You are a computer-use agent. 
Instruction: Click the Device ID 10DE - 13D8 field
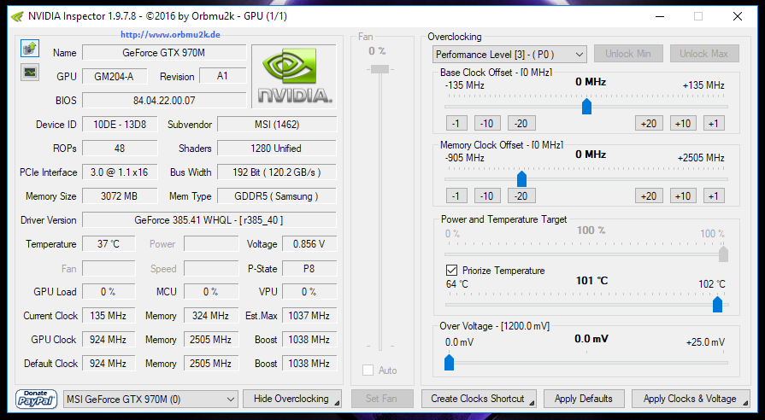coord(120,125)
